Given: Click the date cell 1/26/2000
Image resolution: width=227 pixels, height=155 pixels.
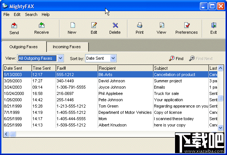Looking at the screenshot, I should (13, 100).
